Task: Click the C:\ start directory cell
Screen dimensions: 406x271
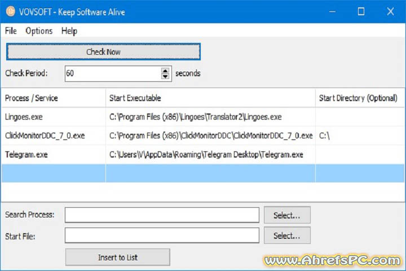Action: click(360, 135)
